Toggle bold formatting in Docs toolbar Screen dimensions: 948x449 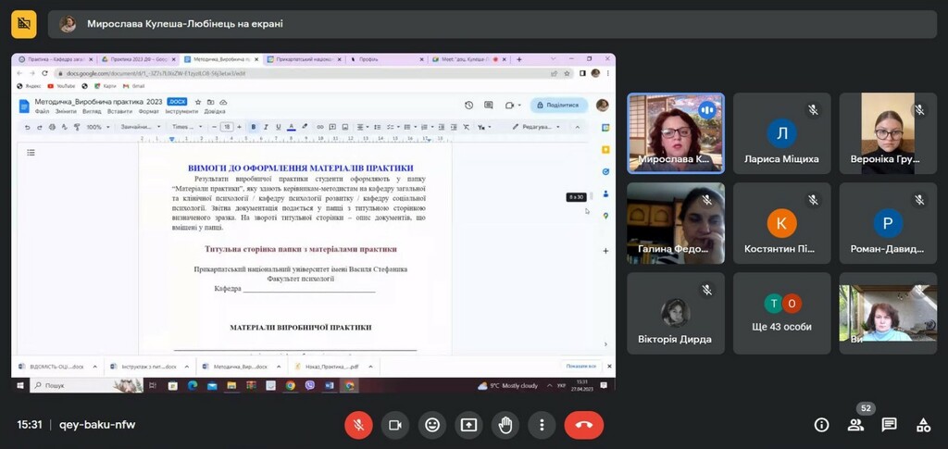(254, 127)
